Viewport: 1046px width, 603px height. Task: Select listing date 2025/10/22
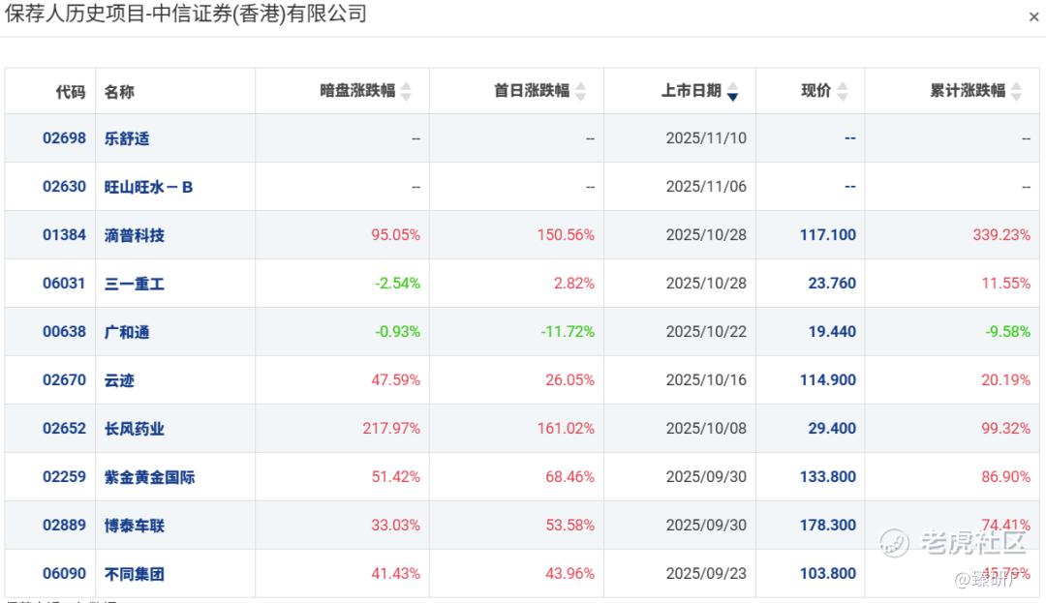pos(706,331)
